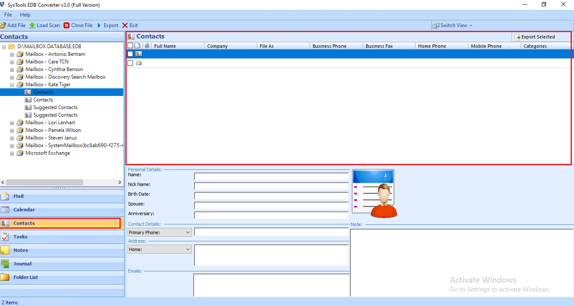The height and width of the screenshot is (306, 574).
Task: Click the Contacts card icon in navigation pane
Action: point(5,223)
